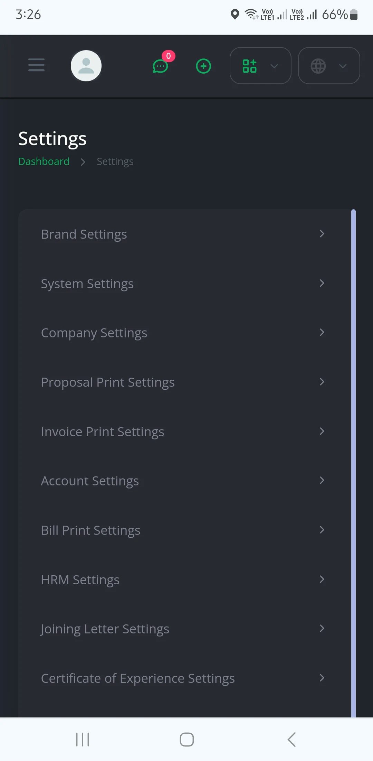This screenshot has width=373, height=761.
Task: Open Joining Letter Settings
Action: pyautogui.click(x=105, y=629)
